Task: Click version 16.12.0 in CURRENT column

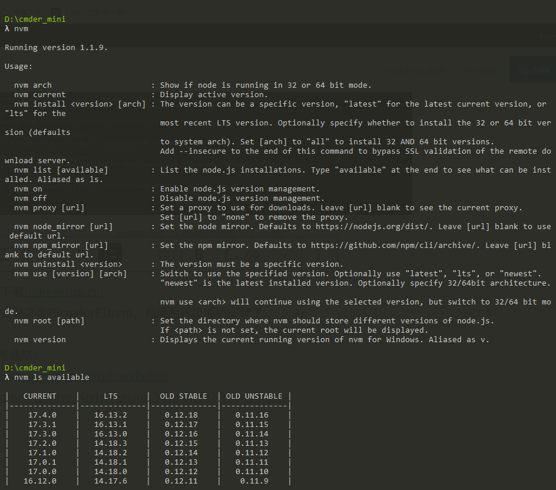Action: 40,481
